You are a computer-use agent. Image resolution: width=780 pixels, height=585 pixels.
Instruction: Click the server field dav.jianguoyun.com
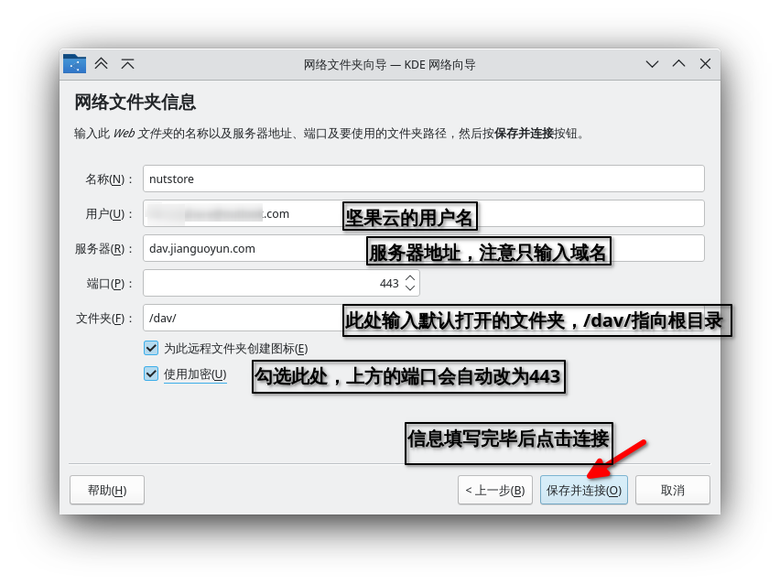pyautogui.click(x=252, y=248)
